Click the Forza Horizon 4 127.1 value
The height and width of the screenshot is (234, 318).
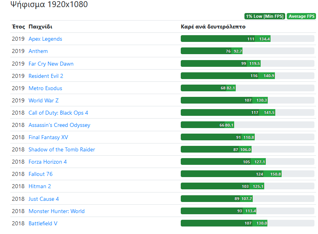click(260, 162)
